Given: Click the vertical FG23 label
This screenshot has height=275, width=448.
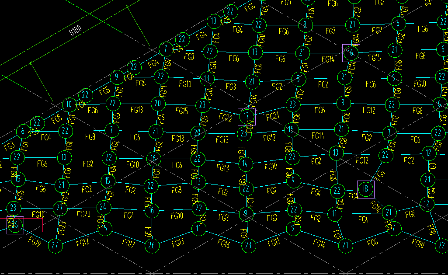Looking at the screenshot, I should (x=63, y=228).
